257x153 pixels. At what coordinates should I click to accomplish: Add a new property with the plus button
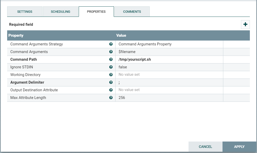pyautogui.click(x=245, y=24)
